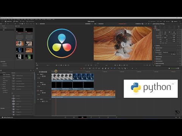182x136 pixels.
Task: Switch to the Cut page tab
Action: (74, 117)
